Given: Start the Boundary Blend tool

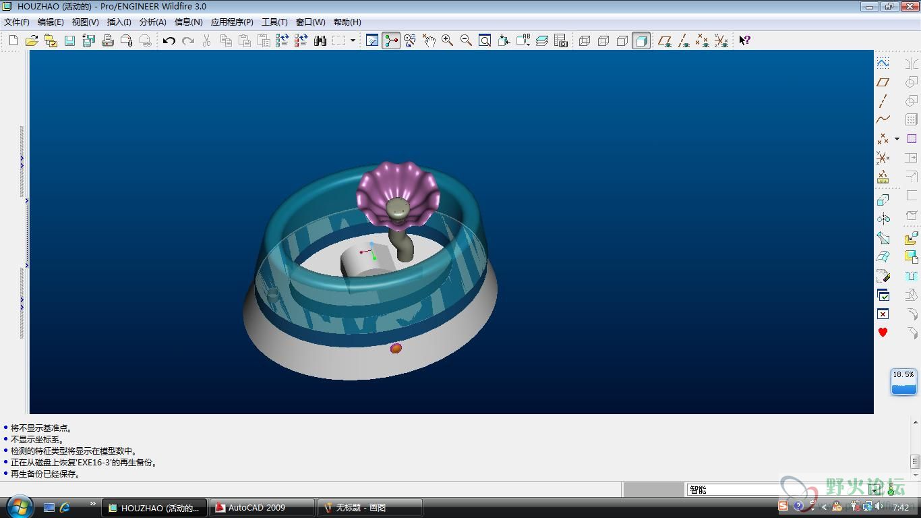Looking at the screenshot, I should click(883, 256).
